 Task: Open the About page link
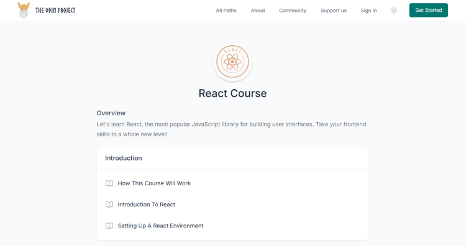pos(258,11)
